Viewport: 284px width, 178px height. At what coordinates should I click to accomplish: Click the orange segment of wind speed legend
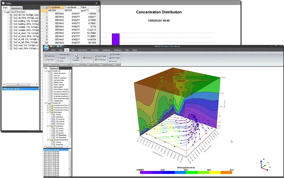click(226, 173)
